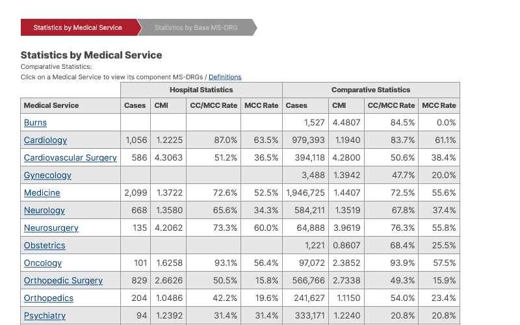Viewport: 520px width, 325px height.
Task: Go to the Neurology service link
Action: 44,211
